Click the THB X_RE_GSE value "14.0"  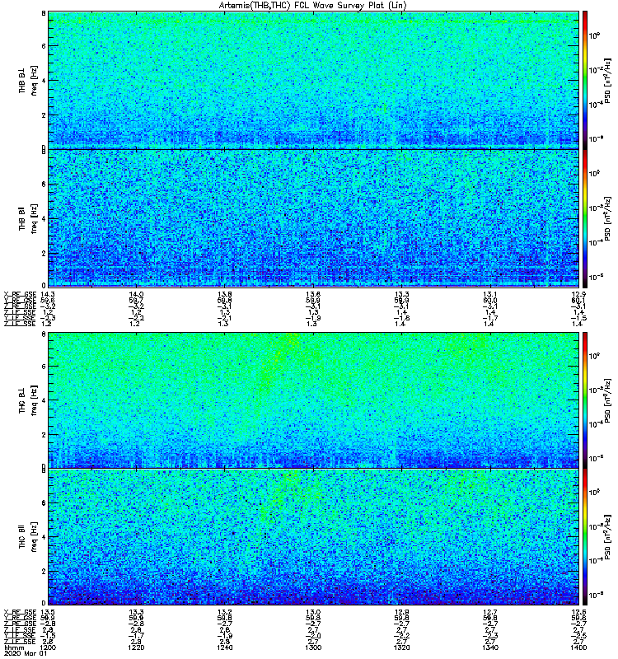tap(136, 295)
